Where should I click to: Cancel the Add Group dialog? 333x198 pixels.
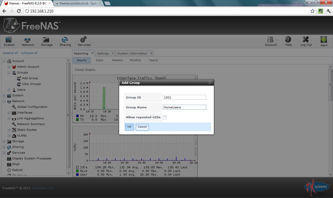[x=142, y=127]
